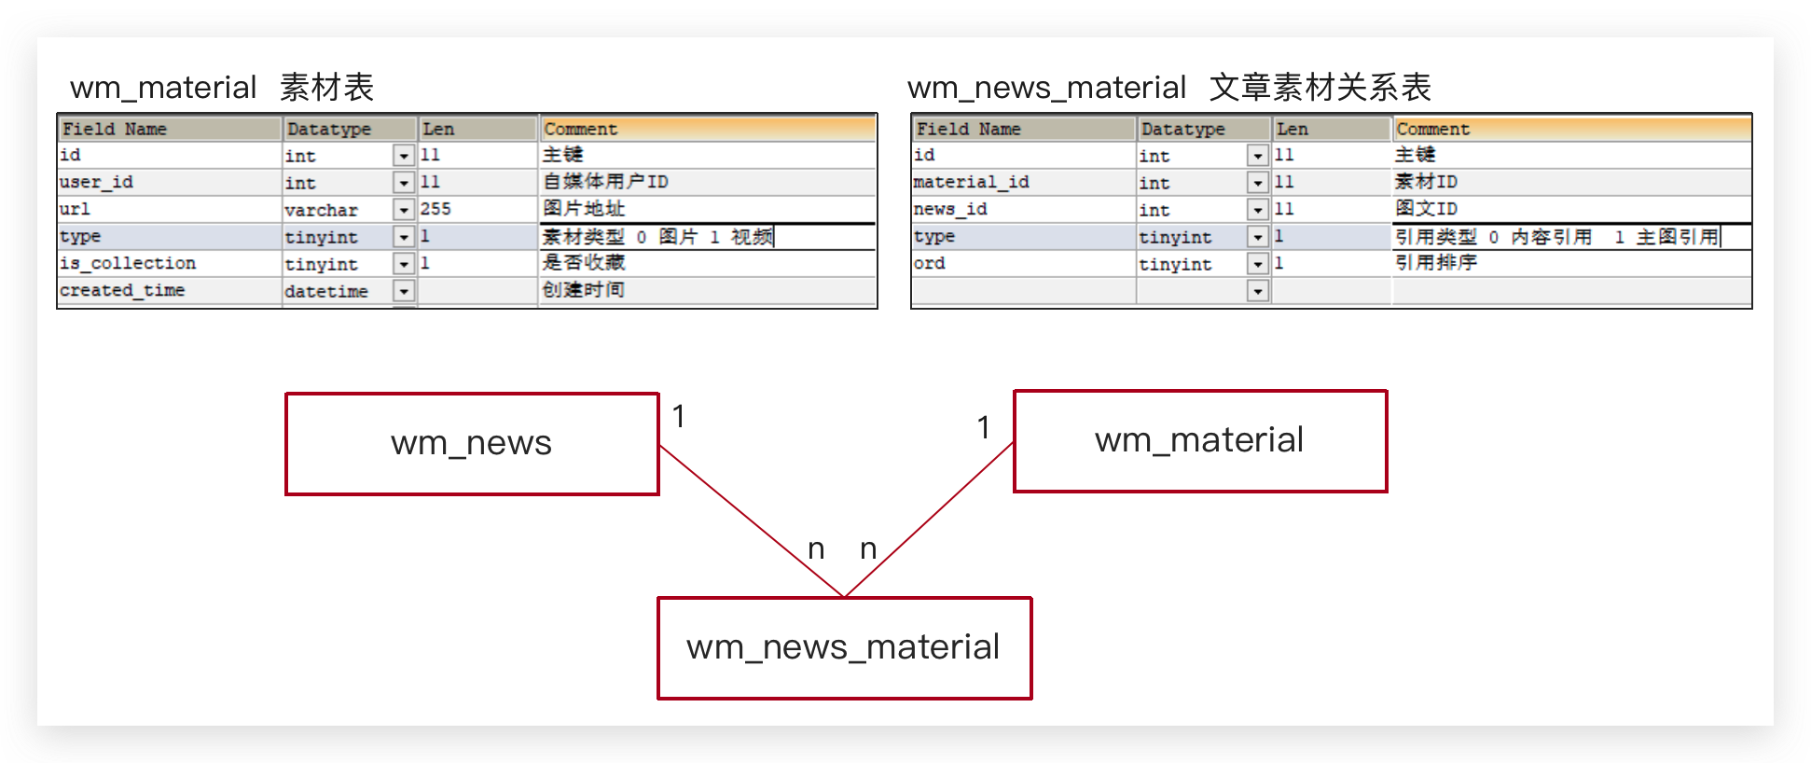1811x763 pixels.
Task: Click the 255 length cell
Action: click(x=478, y=209)
